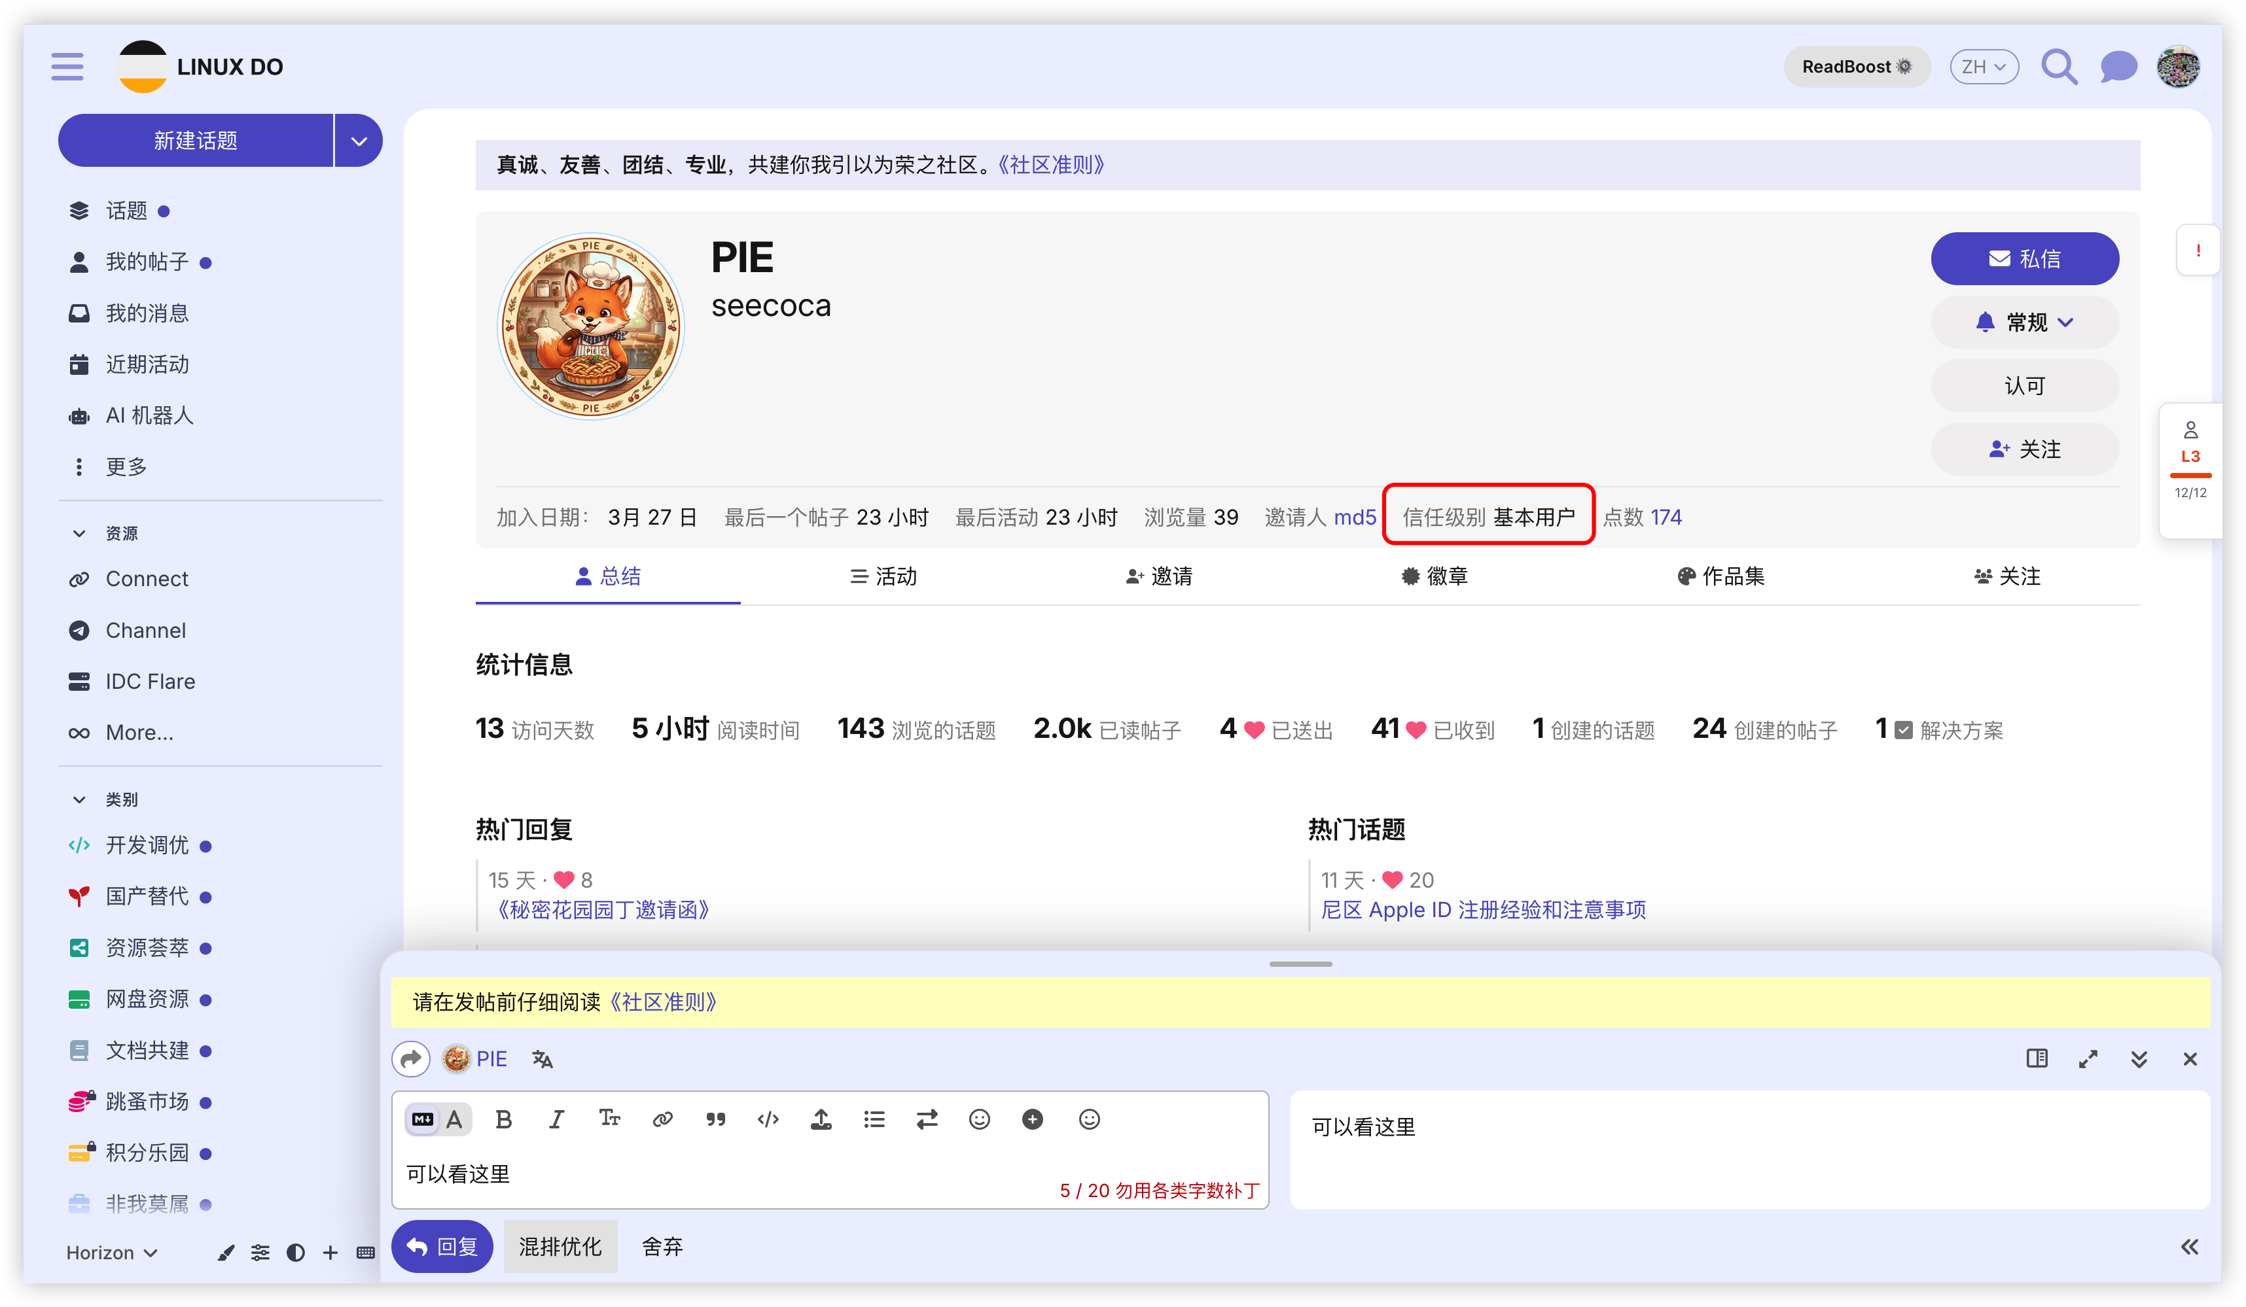Viewport: 2246px width, 1307px height.
Task: Insert a bulleted list
Action: [874, 1119]
